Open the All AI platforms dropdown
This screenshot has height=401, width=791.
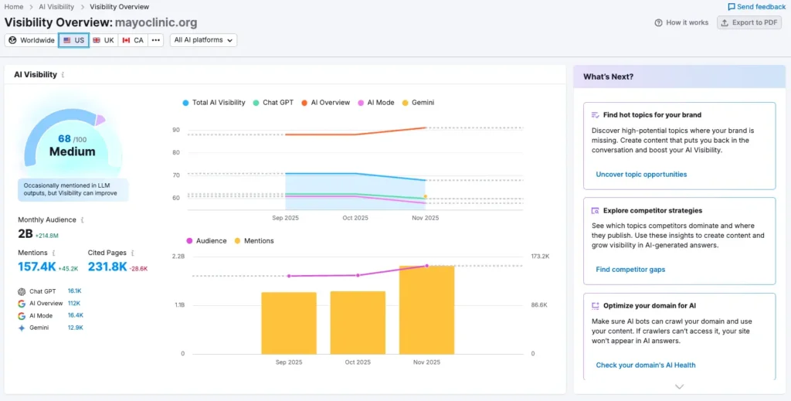point(203,40)
